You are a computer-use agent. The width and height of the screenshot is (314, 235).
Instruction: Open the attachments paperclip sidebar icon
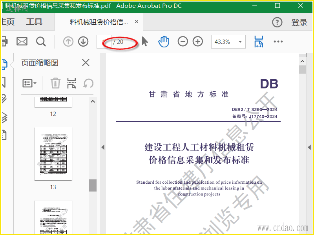pos(4,99)
